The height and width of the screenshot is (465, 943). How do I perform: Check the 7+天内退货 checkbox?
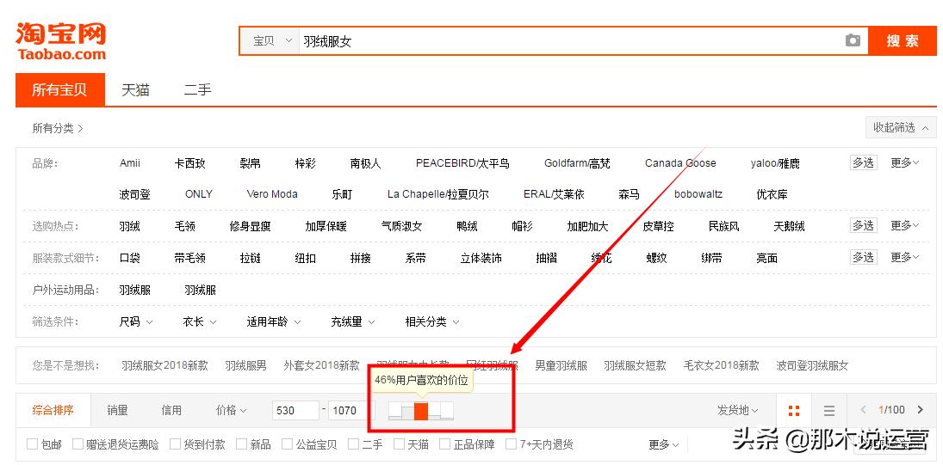tap(512, 444)
